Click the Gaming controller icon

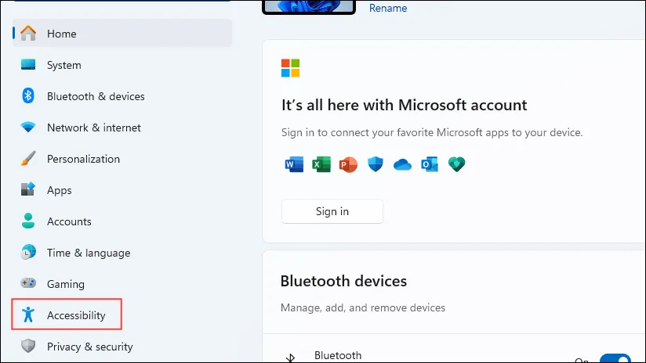click(x=28, y=283)
